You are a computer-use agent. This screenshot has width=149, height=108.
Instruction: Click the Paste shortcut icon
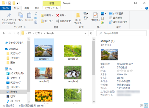pyautogui.click(x=36, y=22)
